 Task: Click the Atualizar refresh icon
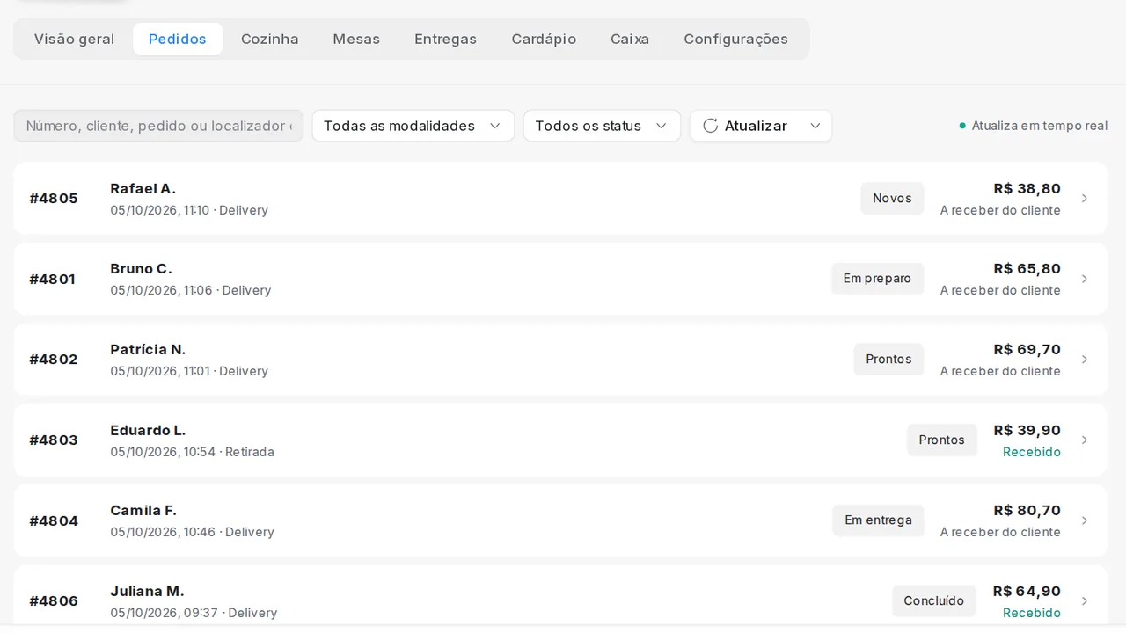pyautogui.click(x=711, y=126)
